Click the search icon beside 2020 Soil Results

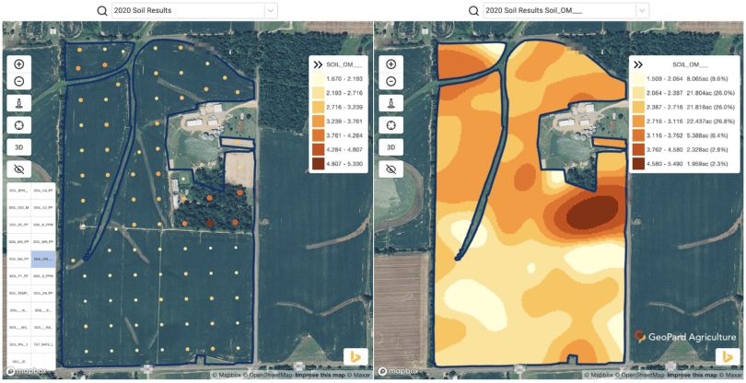pyautogui.click(x=102, y=10)
